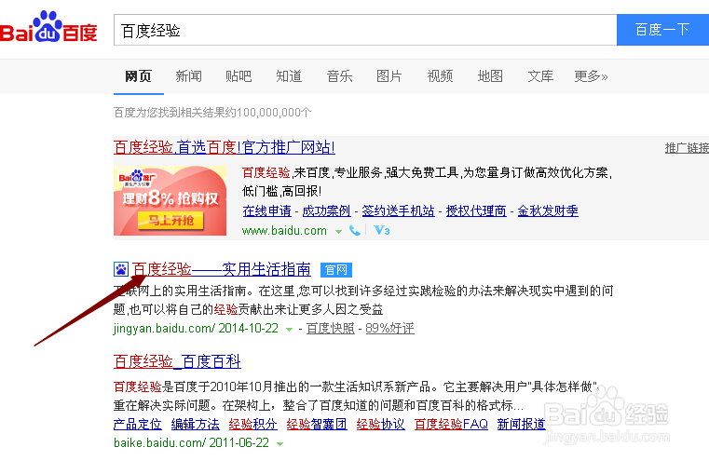This screenshot has width=709, height=461.
Task: Open the 成功案例 link
Action: tap(326, 210)
